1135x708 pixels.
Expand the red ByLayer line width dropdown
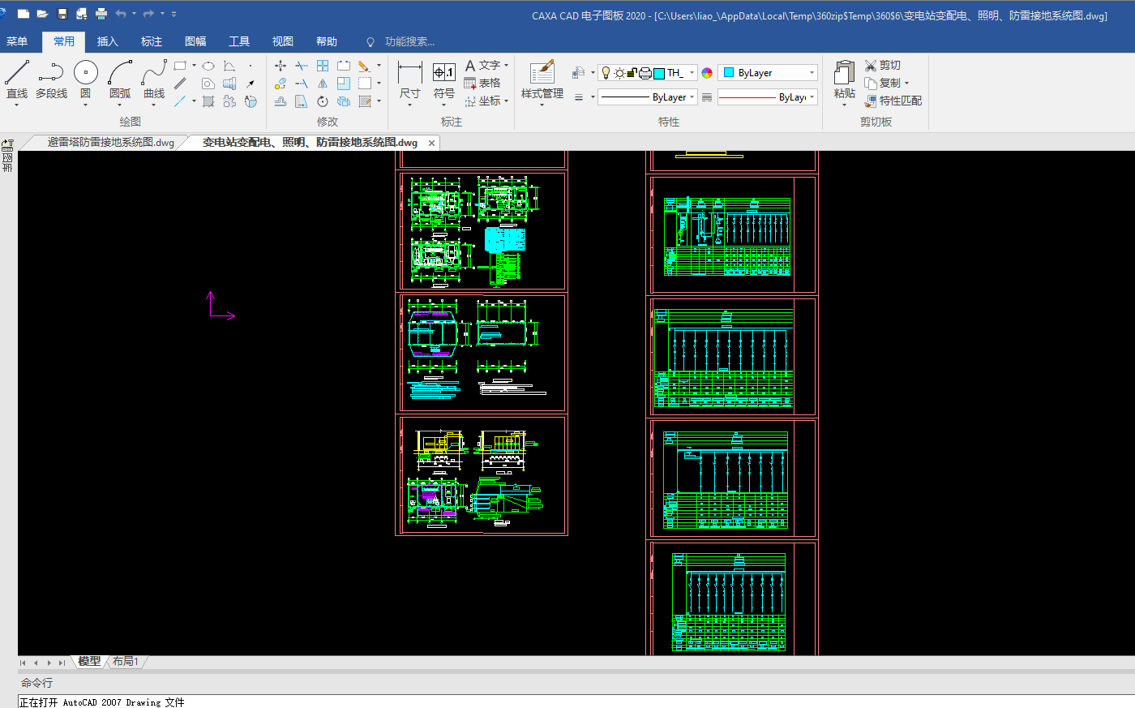(812, 97)
